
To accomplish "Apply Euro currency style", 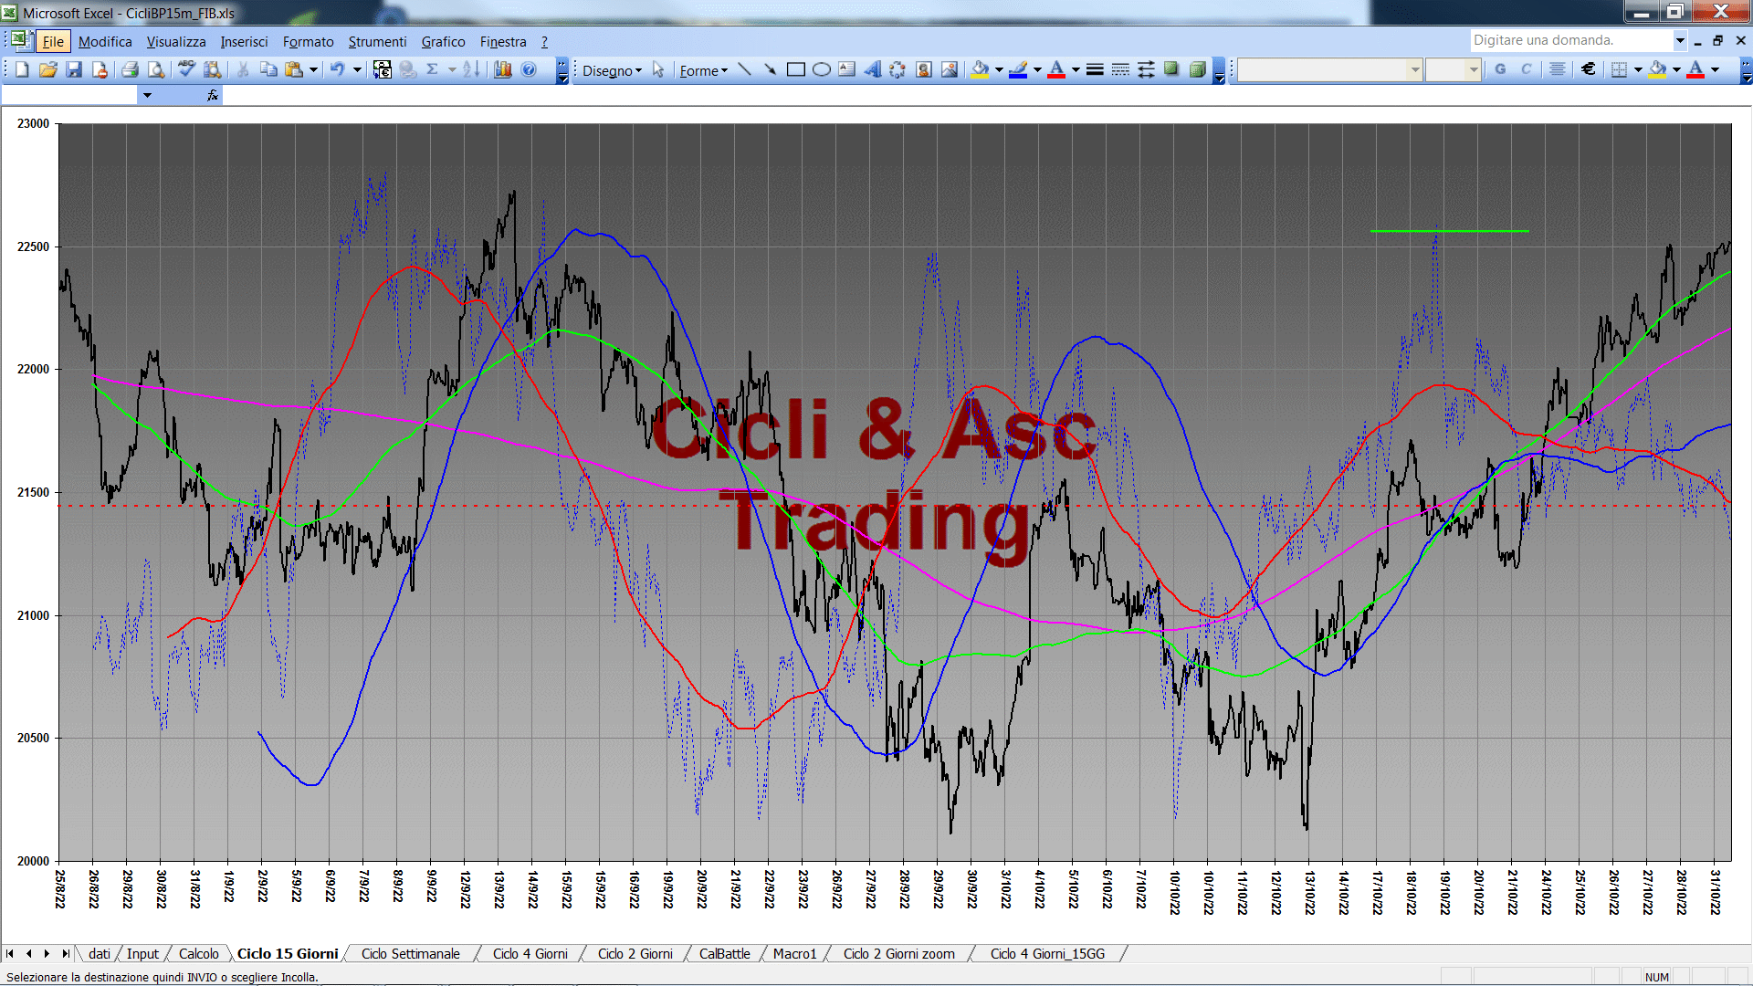I will (1589, 69).
